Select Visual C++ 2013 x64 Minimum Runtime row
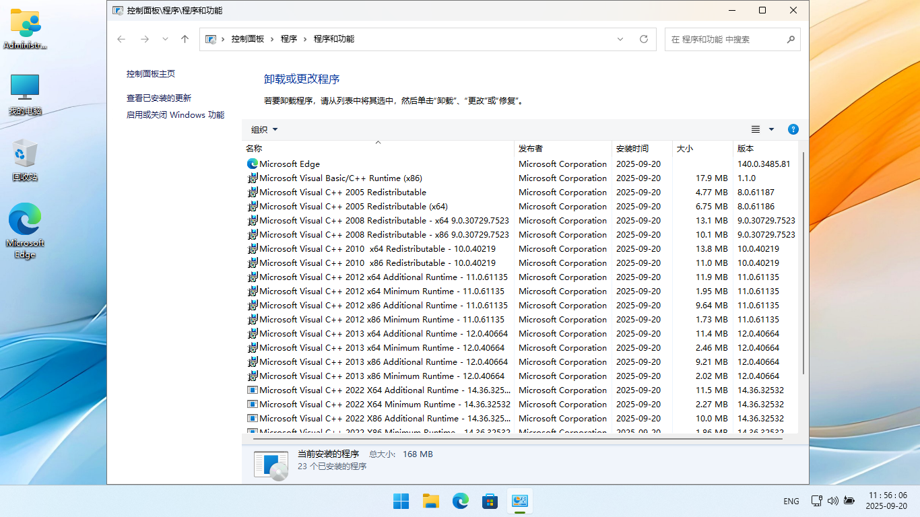The height and width of the screenshot is (517, 920). [x=520, y=347]
